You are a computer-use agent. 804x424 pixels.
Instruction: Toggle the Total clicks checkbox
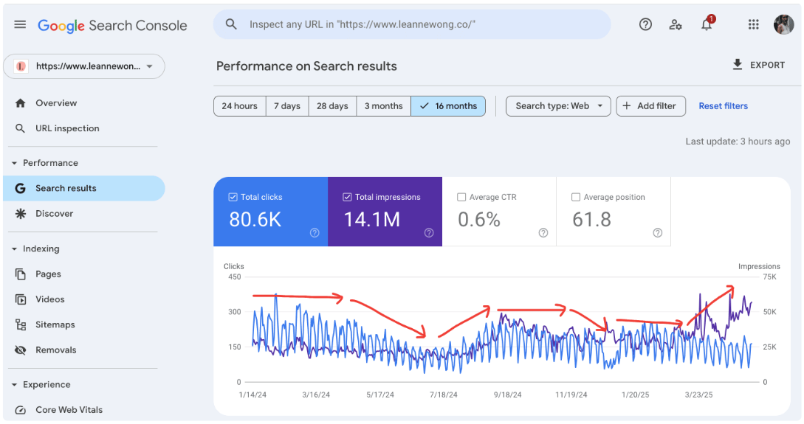coord(233,197)
